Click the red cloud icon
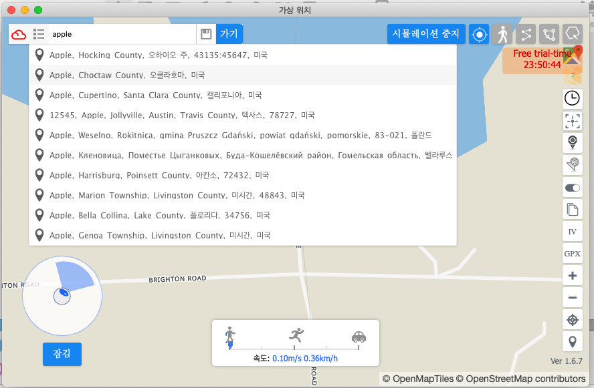The height and width of the screenshot is (388, 594). tap(19, 35)
